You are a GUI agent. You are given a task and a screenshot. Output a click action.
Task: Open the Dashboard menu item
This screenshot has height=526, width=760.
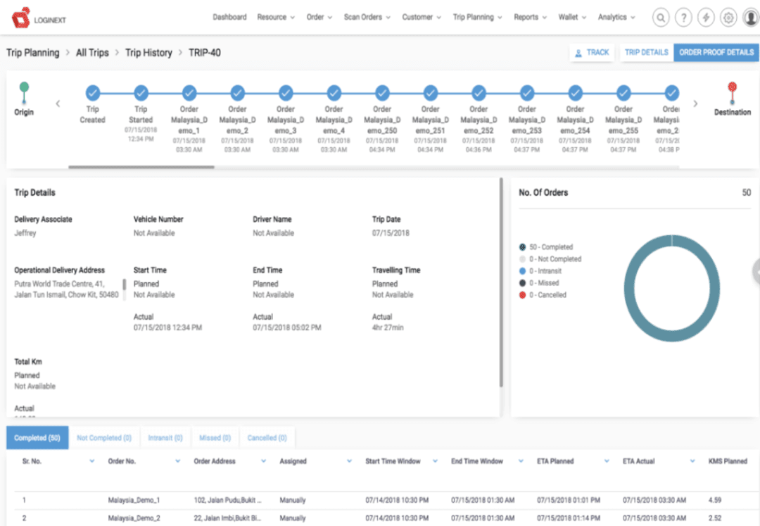[230, 17]
